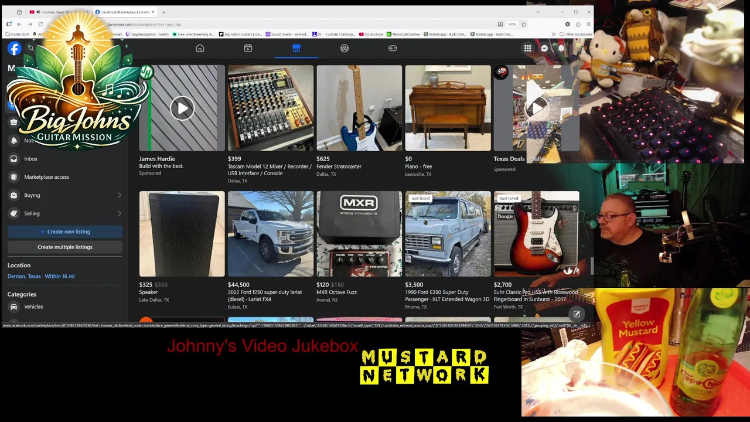Click the Inbox icon in sidebar

(14, 159)
